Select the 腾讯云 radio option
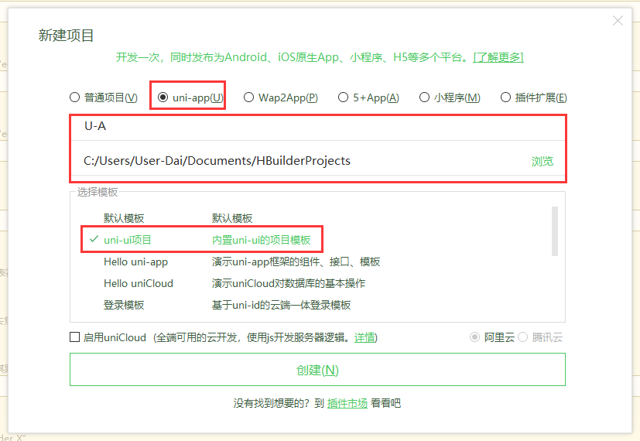This screenshot has width=640, height=441. (523, 337)
